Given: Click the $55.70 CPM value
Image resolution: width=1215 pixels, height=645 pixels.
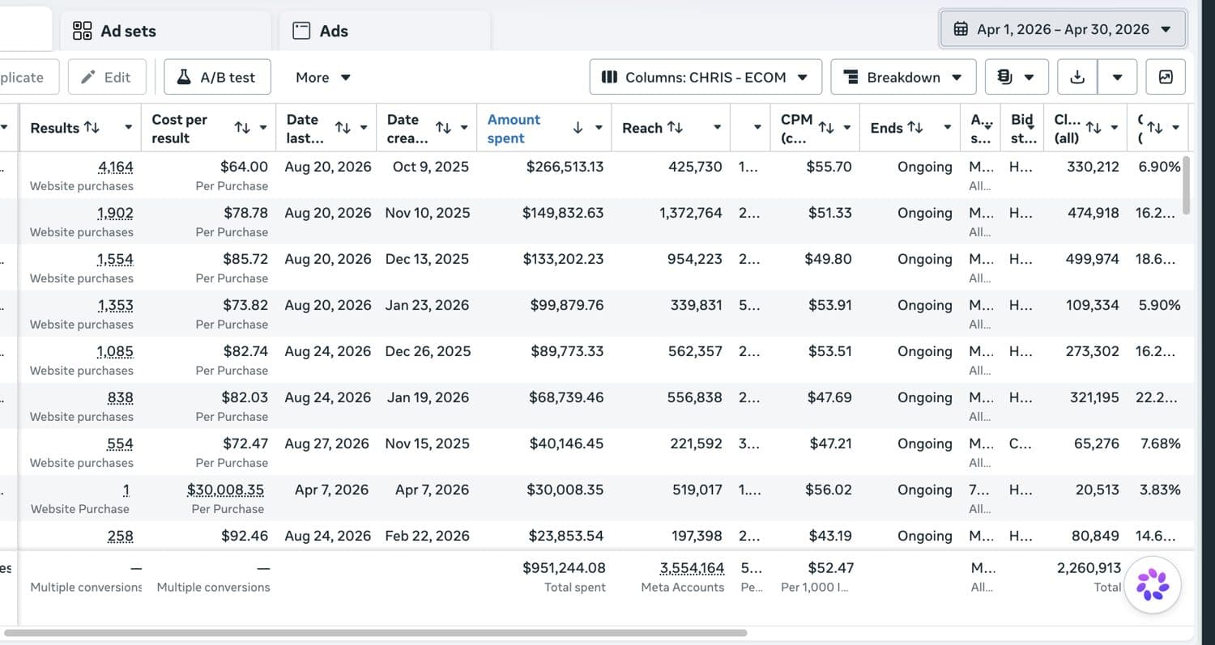Looking at the screenshot, I should pyautogui.click(x=829, y=167).
